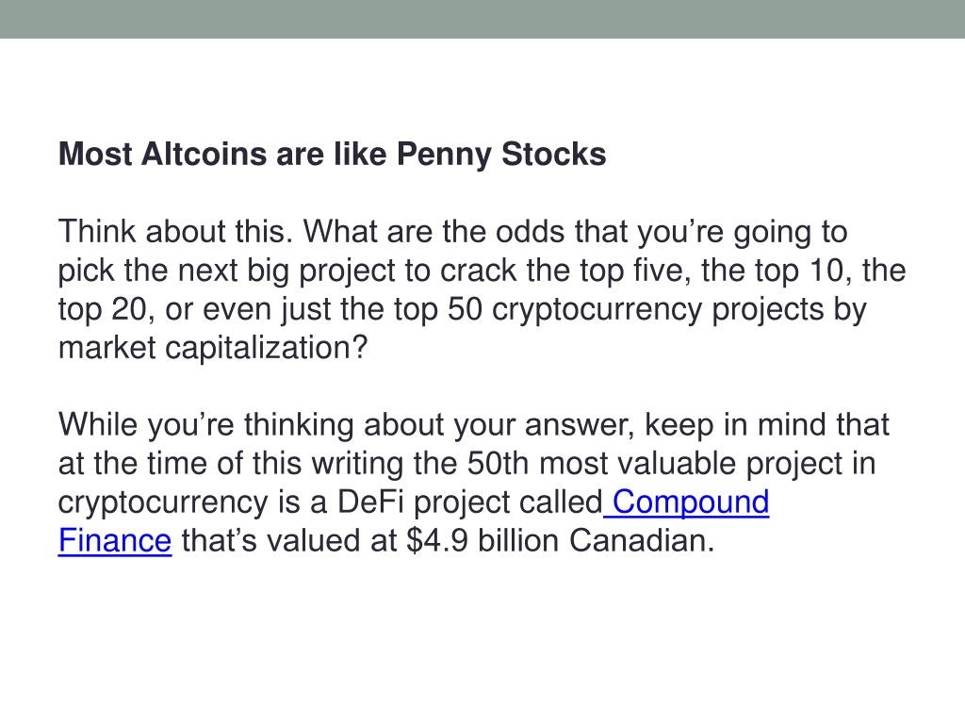Click the final word 'Canadian.'

pos(642,540)
